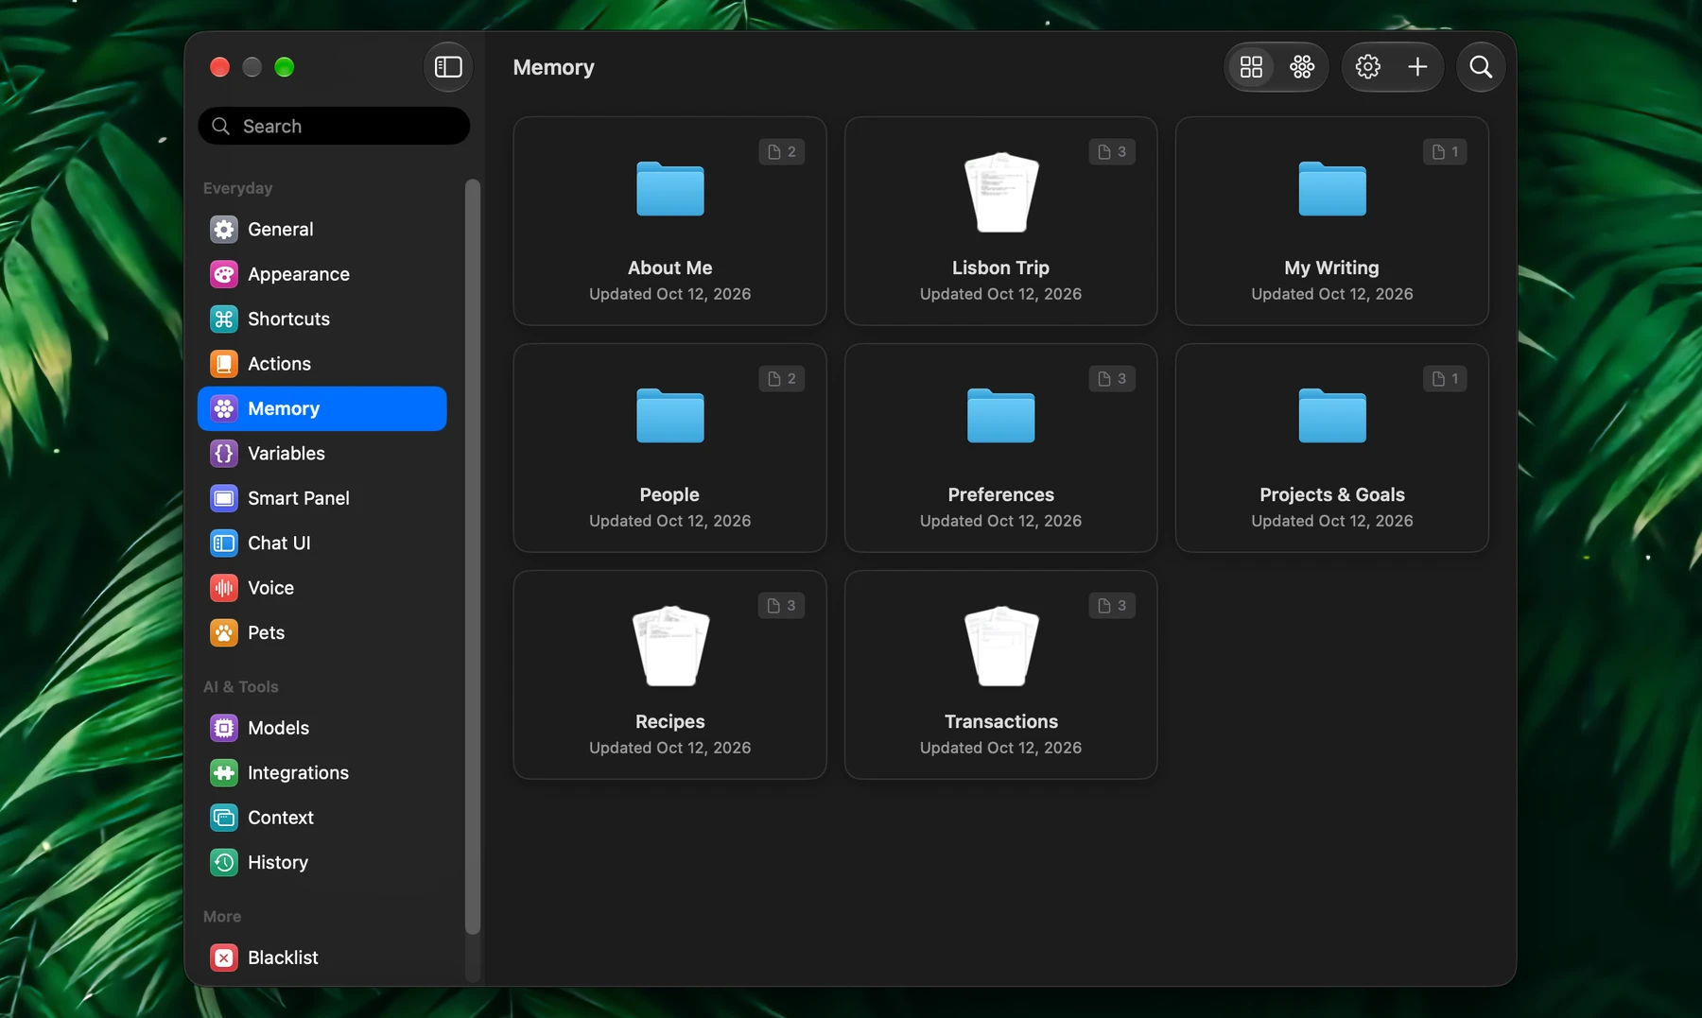Click the sidebar vertical scrollbar
The width and height of the screenshot is (1702, 1018).
[473, 556]
